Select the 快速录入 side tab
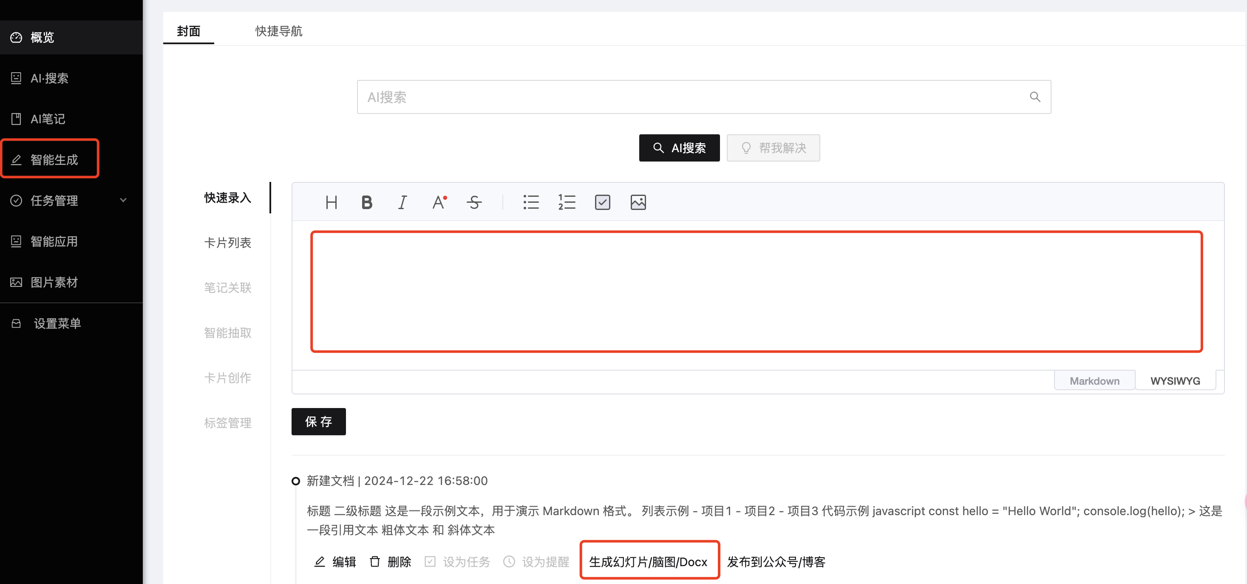The image size is (1247, 584). tap(227, 198)
